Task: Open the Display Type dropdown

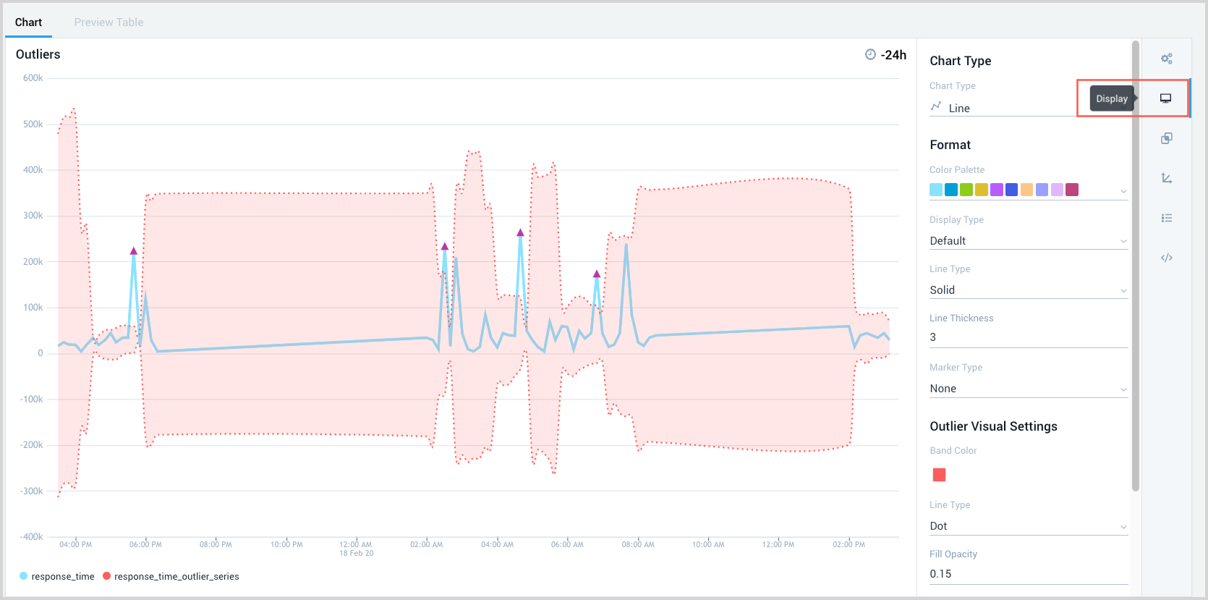Action: click(x=1028, y=241)
